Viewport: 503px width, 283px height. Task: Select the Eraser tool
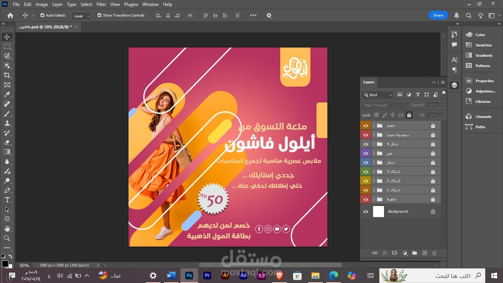coord(7,142)
